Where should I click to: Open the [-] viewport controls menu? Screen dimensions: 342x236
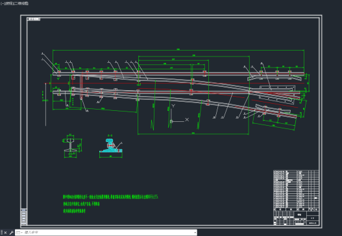click(2, 3)
